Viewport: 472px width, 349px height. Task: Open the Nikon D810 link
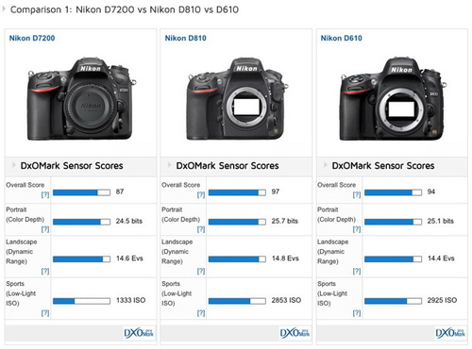(186, 39)
